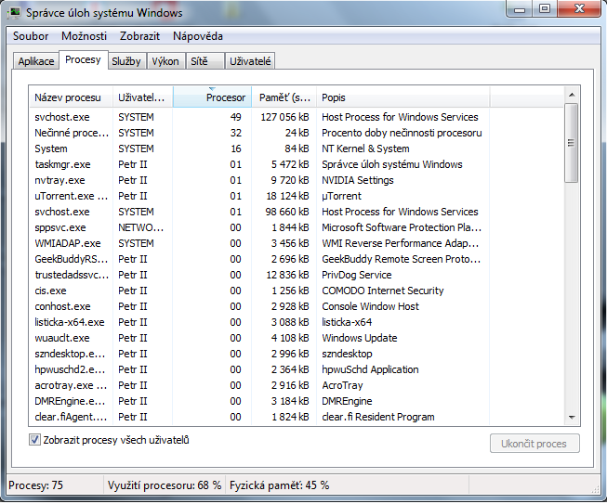Switch to the Sítě tab
Viewport: 607px width, 504px height.
coord(199,61)
